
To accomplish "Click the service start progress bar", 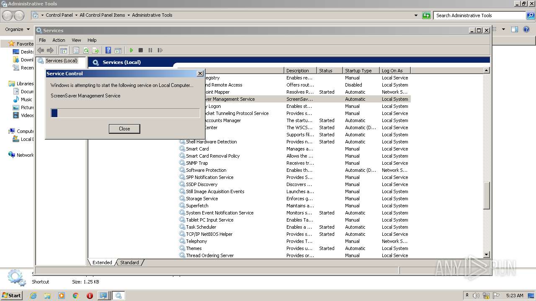I will 125,113.
